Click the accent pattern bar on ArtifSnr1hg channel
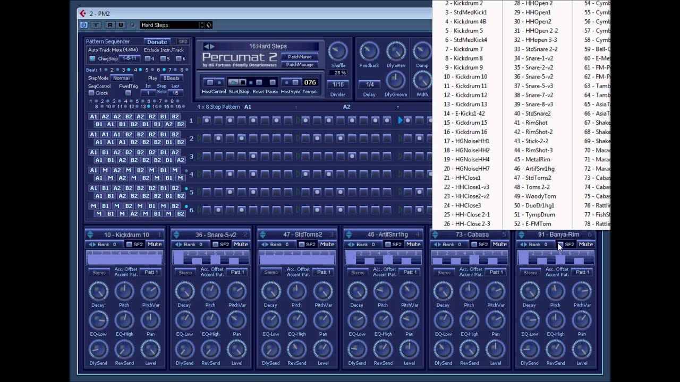Image resolution: width=680 pixels, height=382 pixels. click(x=383, y=257)
